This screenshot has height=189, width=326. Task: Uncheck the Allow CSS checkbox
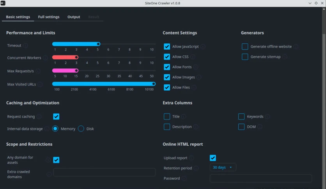(167, 57)
